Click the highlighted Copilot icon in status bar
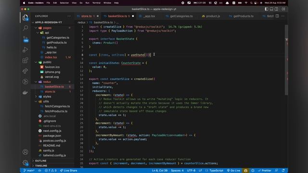 (x=245, y=171)
